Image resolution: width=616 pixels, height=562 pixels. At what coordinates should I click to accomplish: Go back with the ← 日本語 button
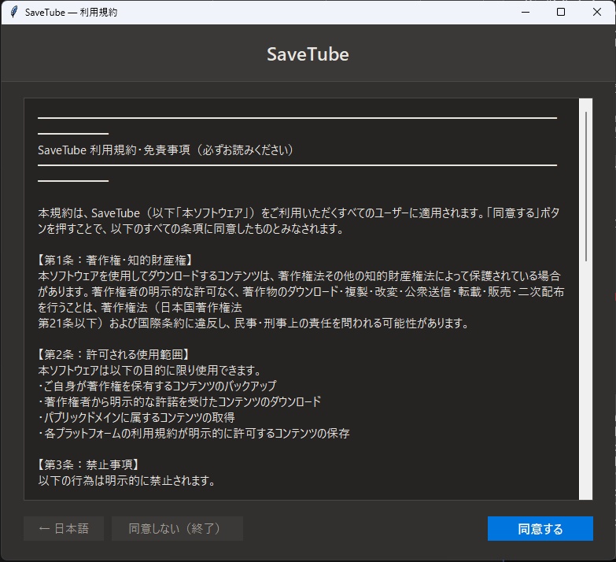(x=64, y=529)
